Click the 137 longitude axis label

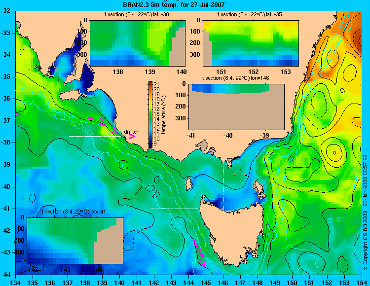click(68, 283)
